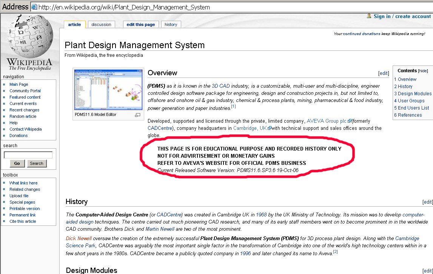Image resolution: width=433 pixels, height=274 pixels.
Task: Jump to 1 Overview in Contents
Action: click(x=405, y=79)
